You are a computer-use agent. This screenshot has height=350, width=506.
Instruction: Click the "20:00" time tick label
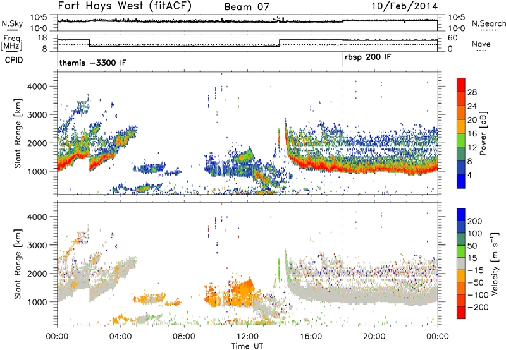coord(374,337)
